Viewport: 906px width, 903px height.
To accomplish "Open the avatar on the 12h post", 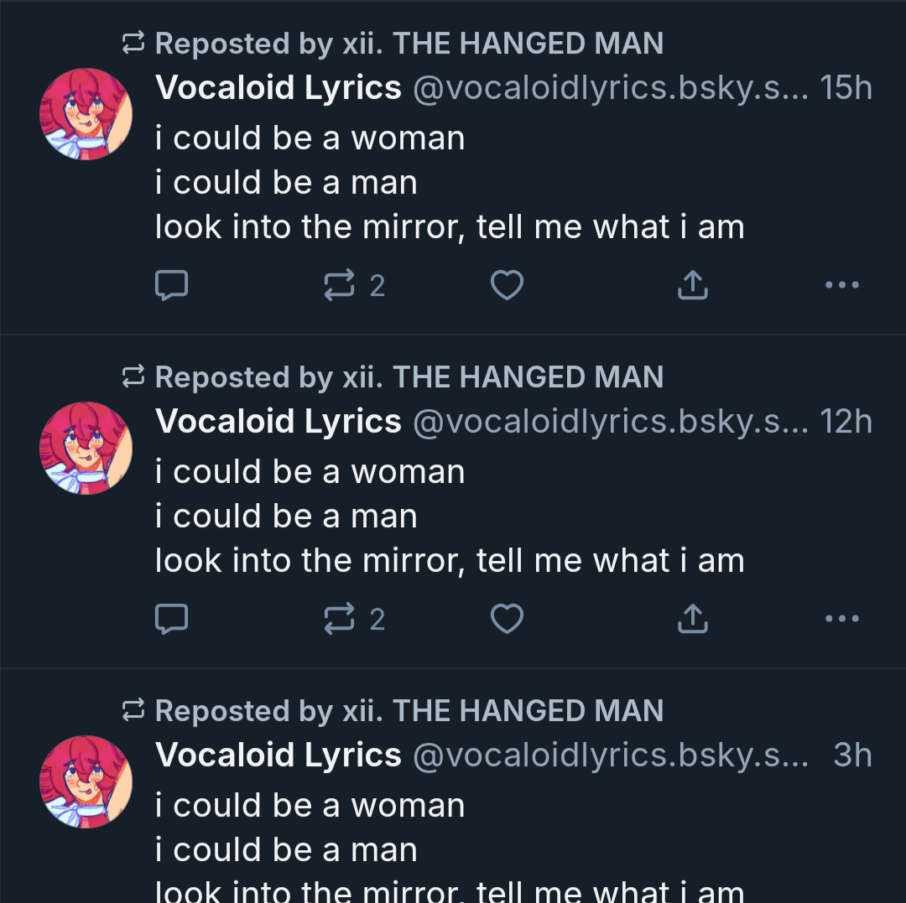I will (x=86, y=448).
